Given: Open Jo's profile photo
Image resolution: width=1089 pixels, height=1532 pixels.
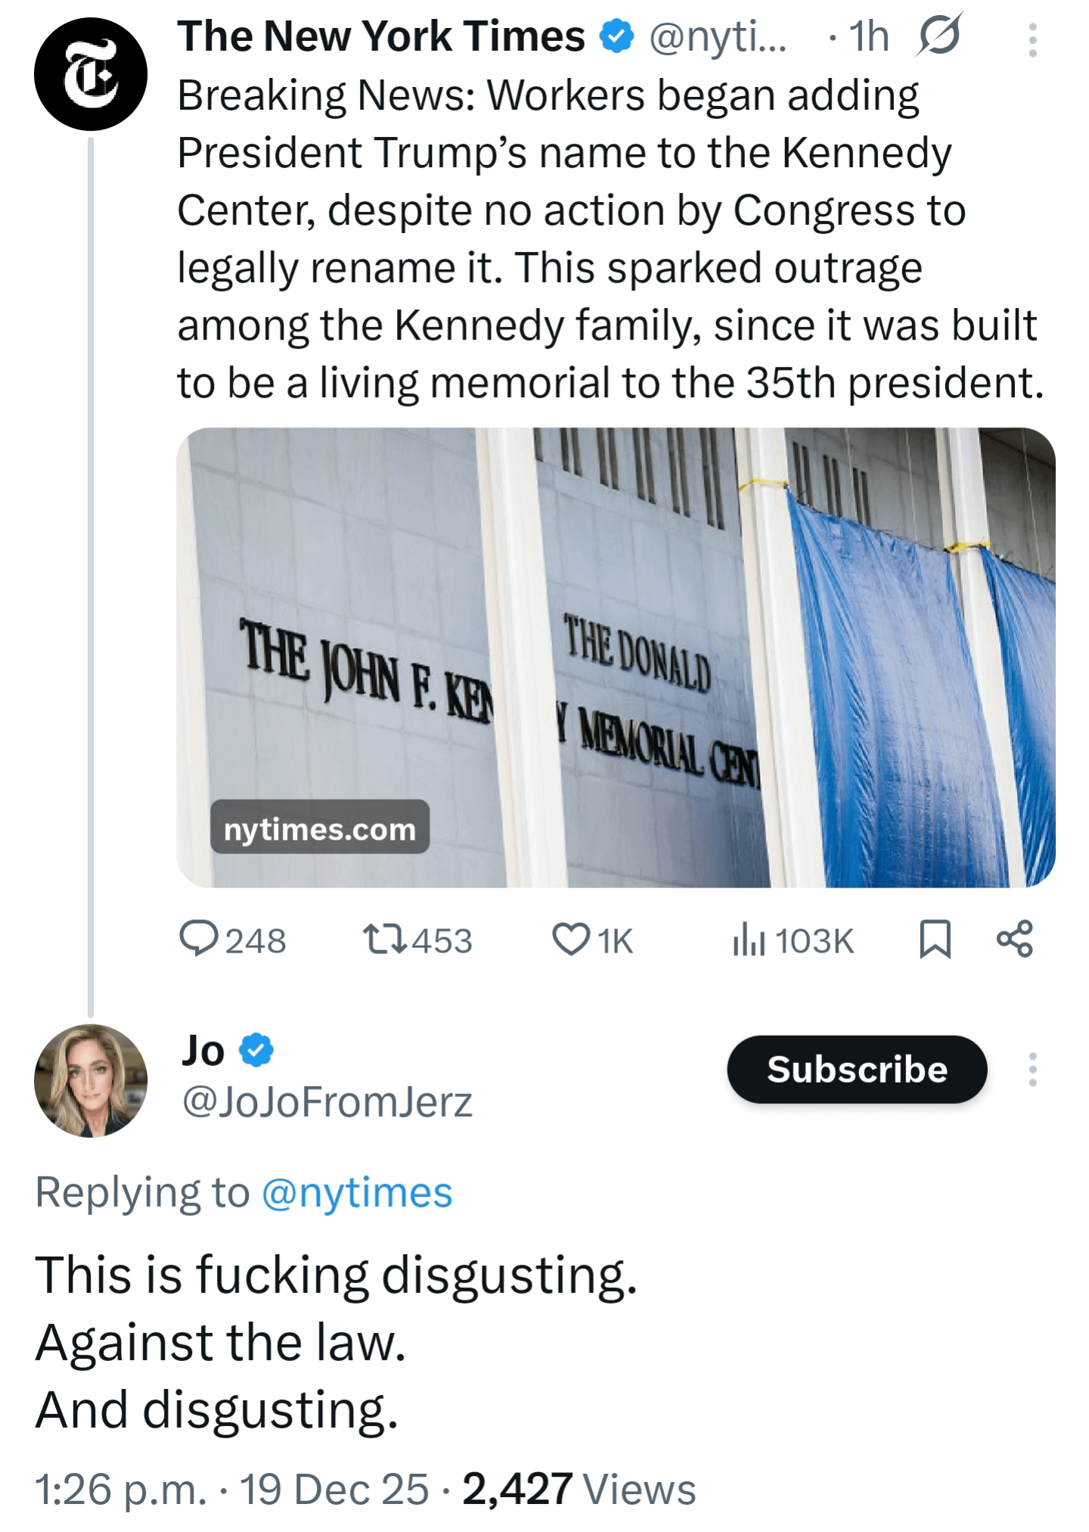Looking at the screenshot, I should pyautogui.click(x=91, y=1080).
